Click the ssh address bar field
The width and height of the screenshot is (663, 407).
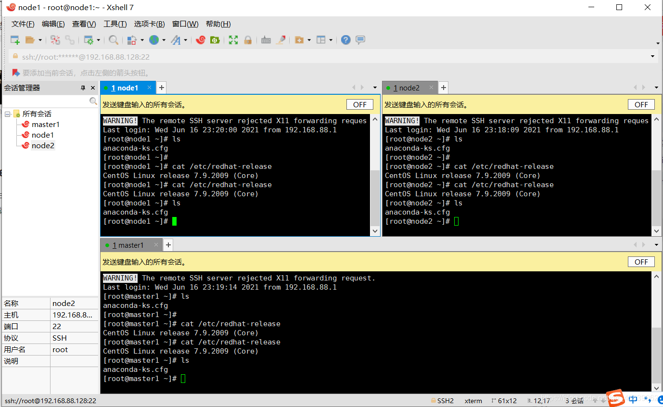tap(333, 56)
